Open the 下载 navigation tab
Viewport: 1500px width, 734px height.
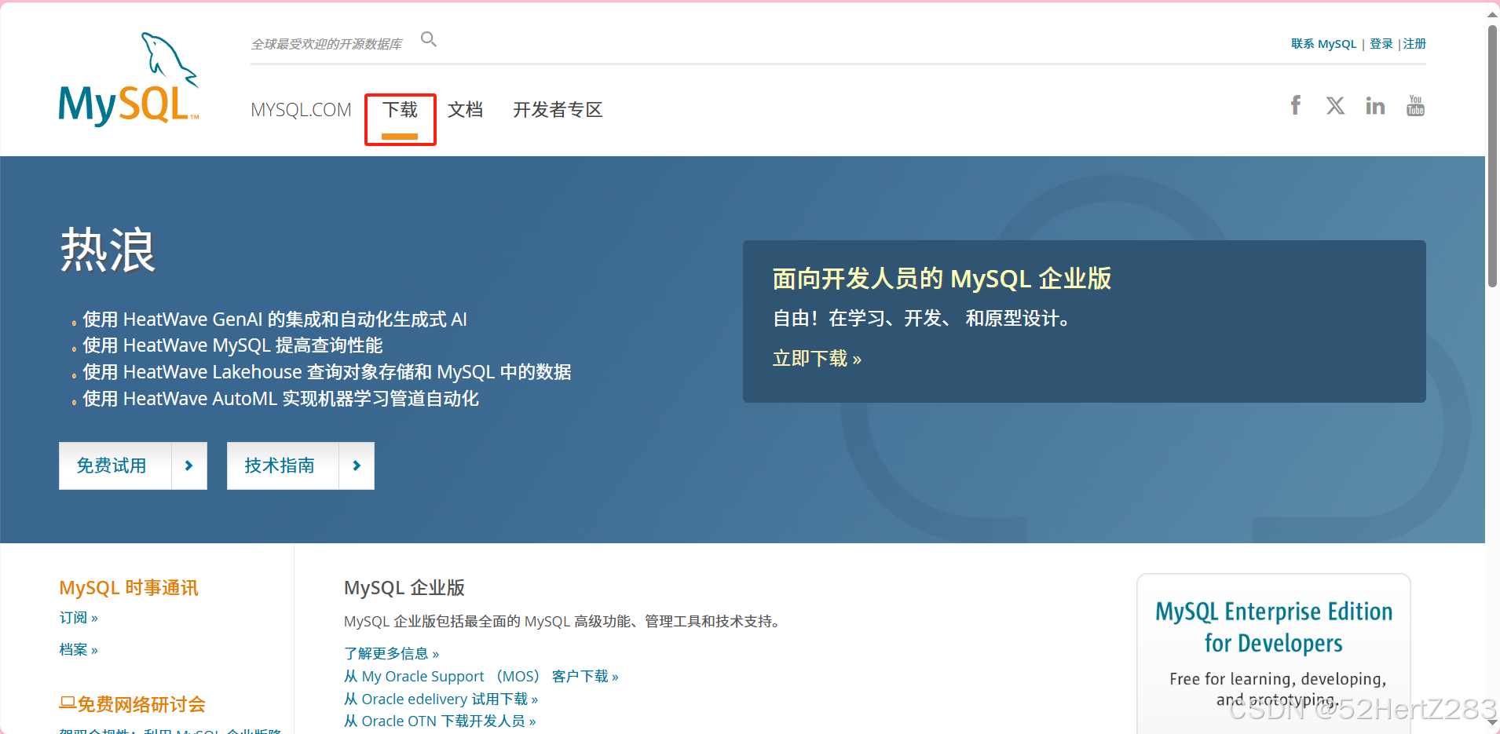click(x=400, y=110)
